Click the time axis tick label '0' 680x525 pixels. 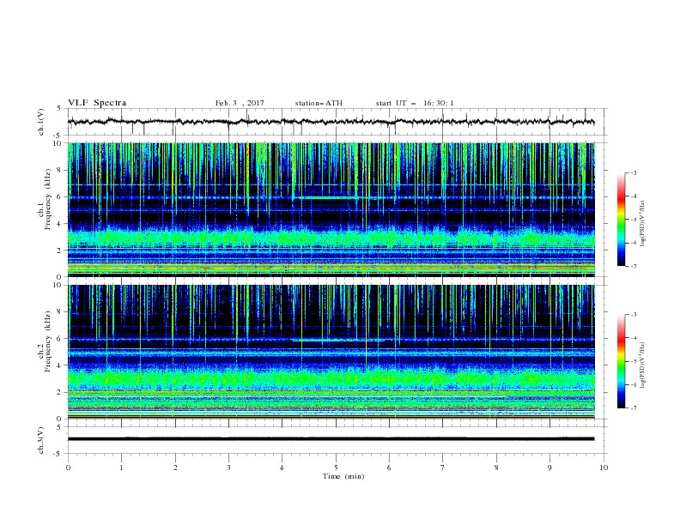tap(68, 468)
